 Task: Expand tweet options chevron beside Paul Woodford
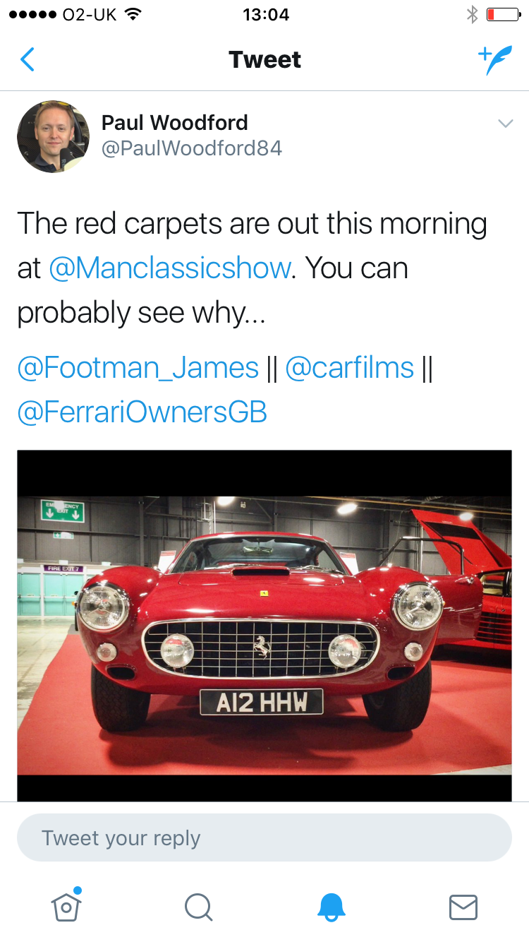pyautogui.click(x=505, y=124)
